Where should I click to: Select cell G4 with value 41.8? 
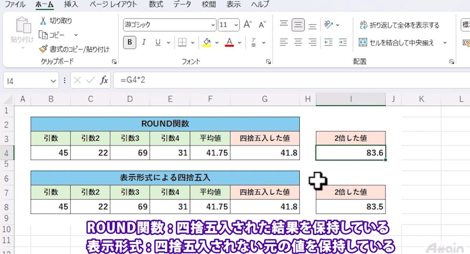click(x=265, y=153)
